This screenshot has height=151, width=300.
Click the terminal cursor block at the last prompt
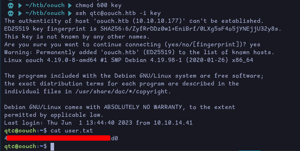pyautogui.click(x=52, y=146)
